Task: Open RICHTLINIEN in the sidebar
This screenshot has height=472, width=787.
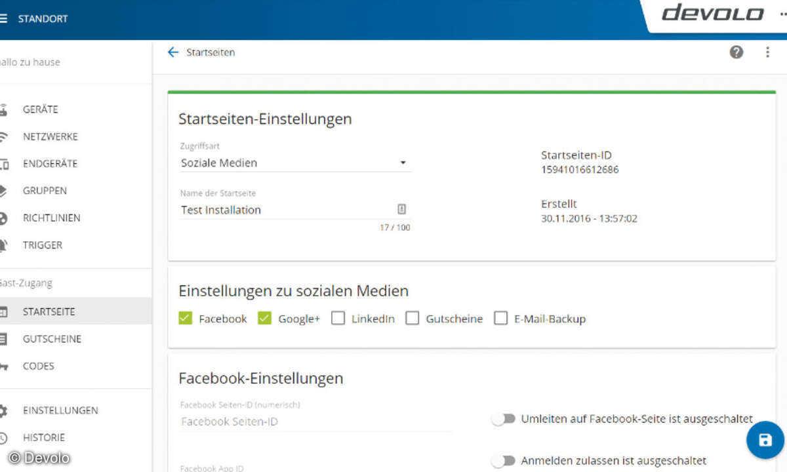Action: (x=51, y=218)
